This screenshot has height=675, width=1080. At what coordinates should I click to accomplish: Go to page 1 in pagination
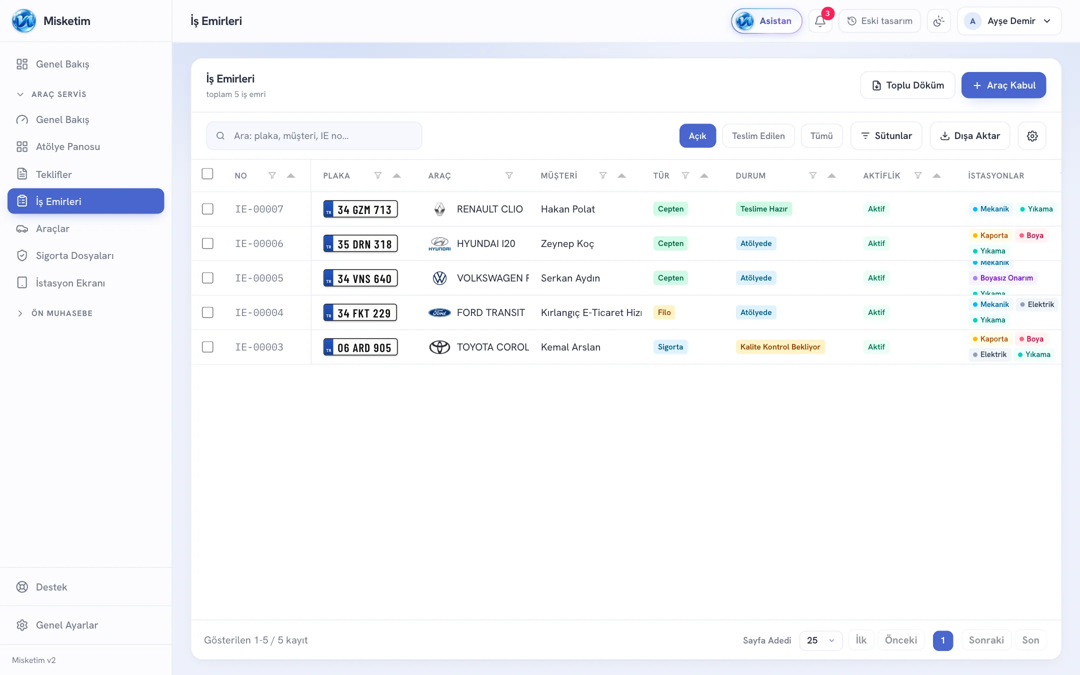point(942,640)
